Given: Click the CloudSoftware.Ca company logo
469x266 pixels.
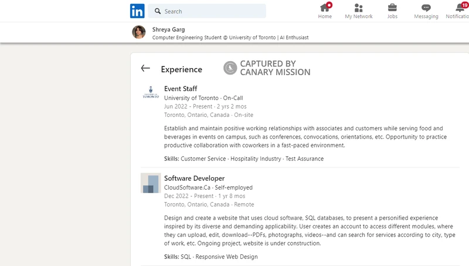Looking at the screenshot, I should pyautogui.click(x=151, y=183).
